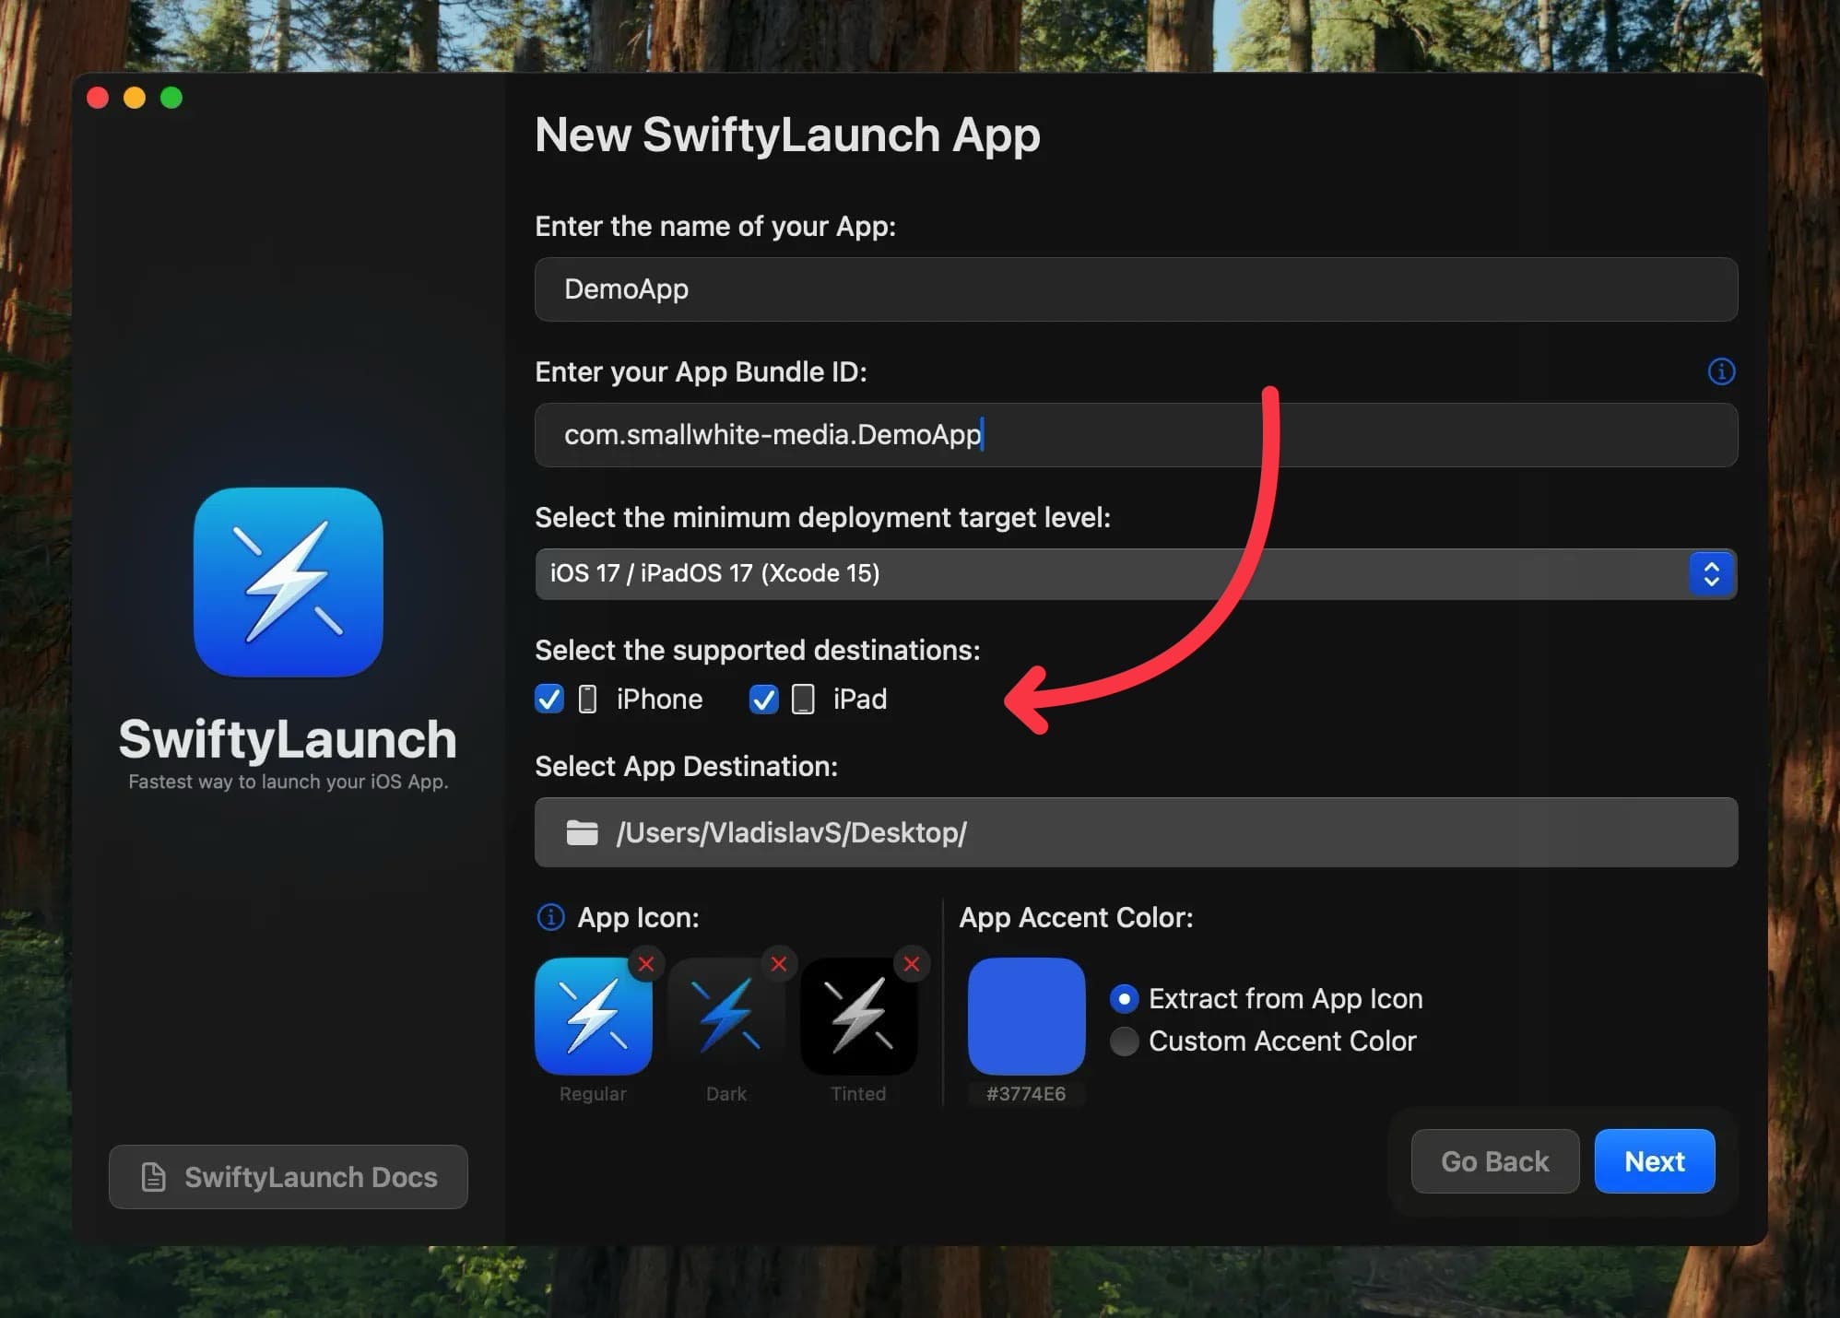Select the Dark app icon thumbnail
1840x1318 pixels.
pyautogui.click(x=726, y=1017)
